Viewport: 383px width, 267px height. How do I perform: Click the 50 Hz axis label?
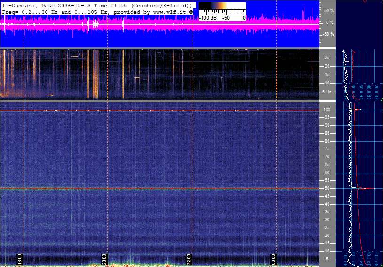click(x=327, y=188)
